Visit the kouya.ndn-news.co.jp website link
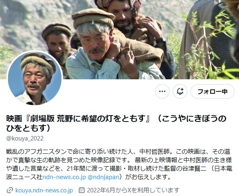Image resolution: width=239 pixels, height=196 pixels. 44,190
